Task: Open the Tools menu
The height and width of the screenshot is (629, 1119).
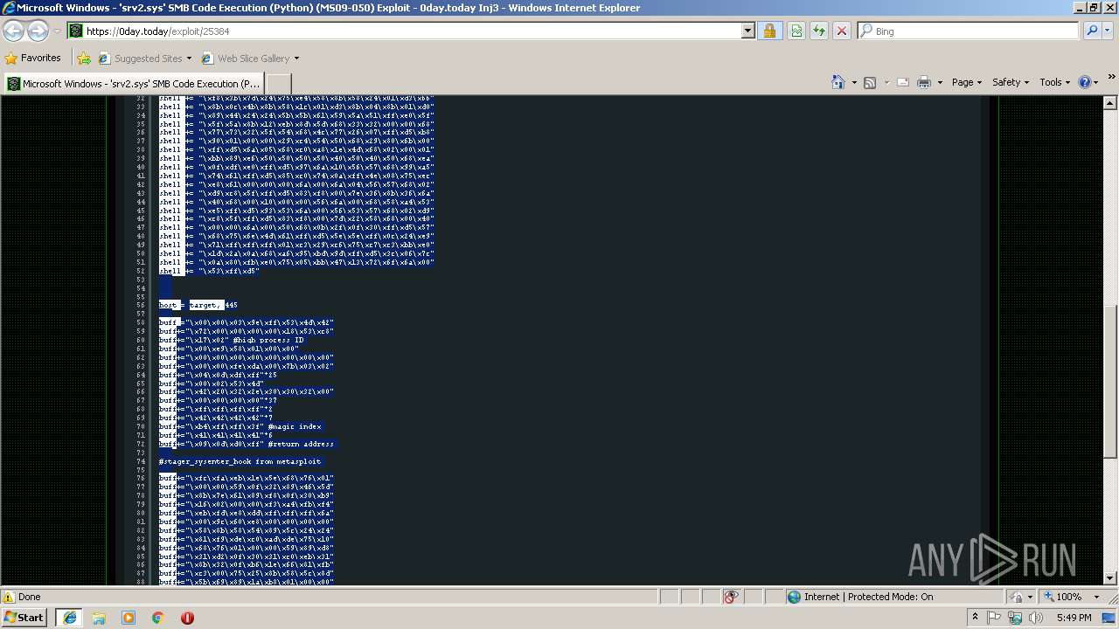Action: pos(1055,82)
